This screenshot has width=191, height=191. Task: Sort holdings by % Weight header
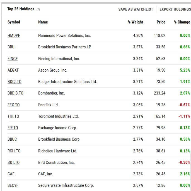click(x=135, y=22)
